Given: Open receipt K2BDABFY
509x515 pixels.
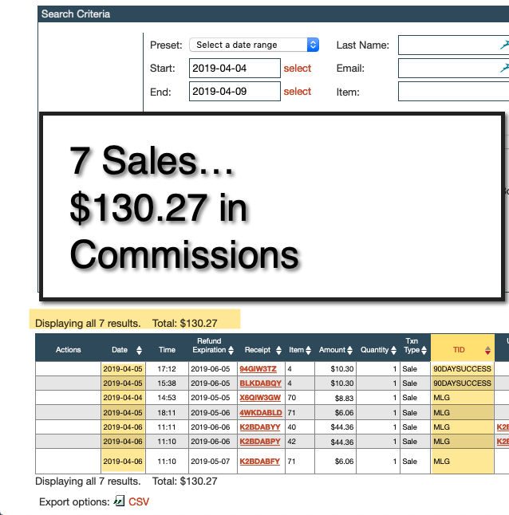Looking at the screenshot, I should (259, 461).
